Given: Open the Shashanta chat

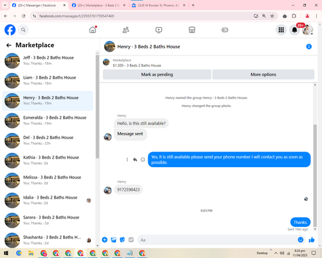Looking at the screenshot, I should coord(48,240).
